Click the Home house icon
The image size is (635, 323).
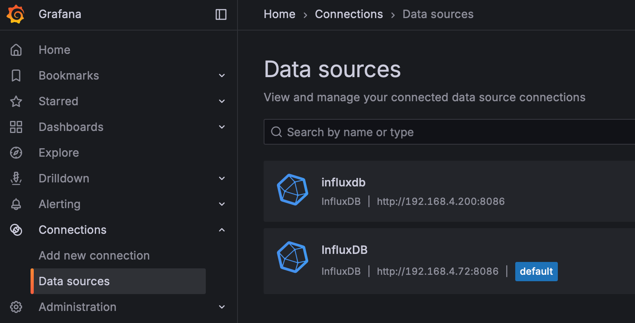[x=16, y=50]
